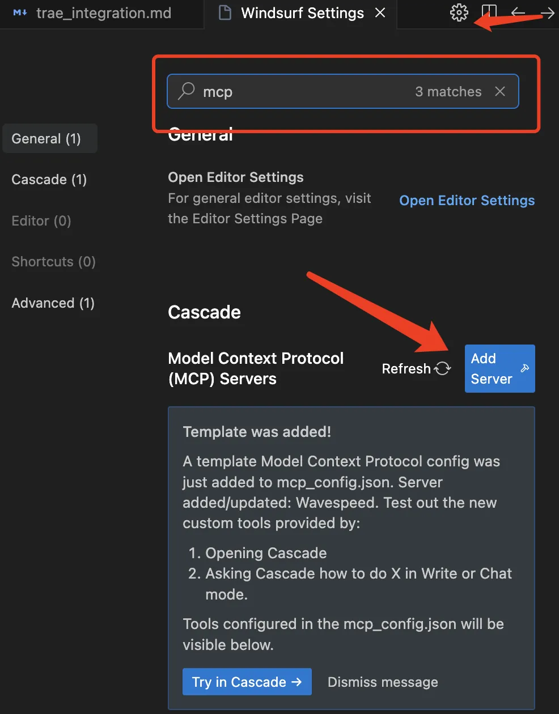This screenshot has height=714, width=559.
Task: Select General (1) category
Action: 50,138
